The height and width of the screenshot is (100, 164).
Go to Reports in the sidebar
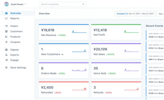pos(15,18)
